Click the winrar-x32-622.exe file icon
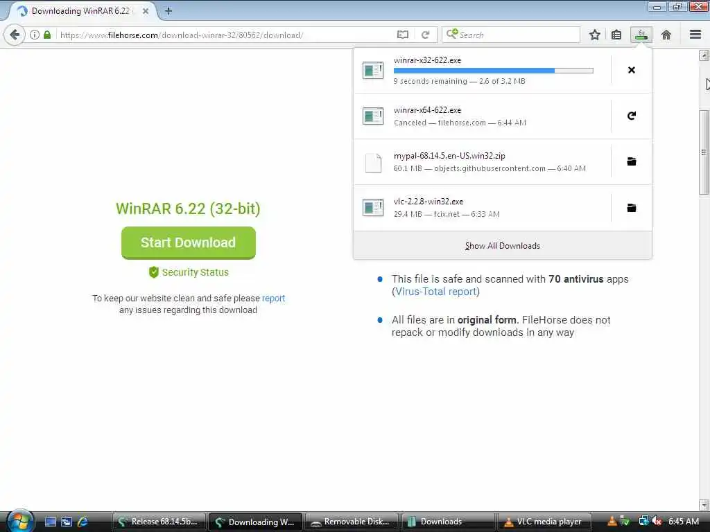Viewport: 710px width, 532px height. point(373,70)
